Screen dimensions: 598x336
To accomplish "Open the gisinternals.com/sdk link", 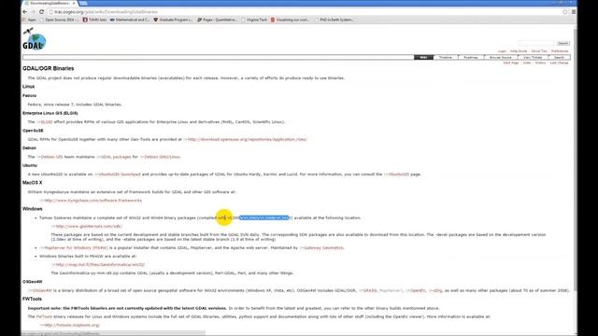I will coord(87,226).
